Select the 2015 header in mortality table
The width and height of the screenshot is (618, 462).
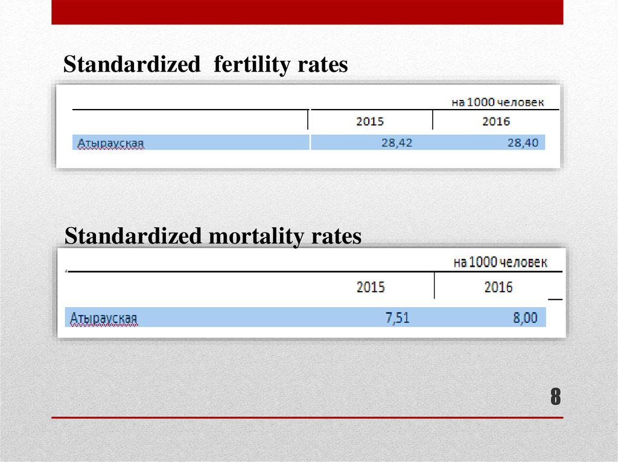tap(370, 287)
